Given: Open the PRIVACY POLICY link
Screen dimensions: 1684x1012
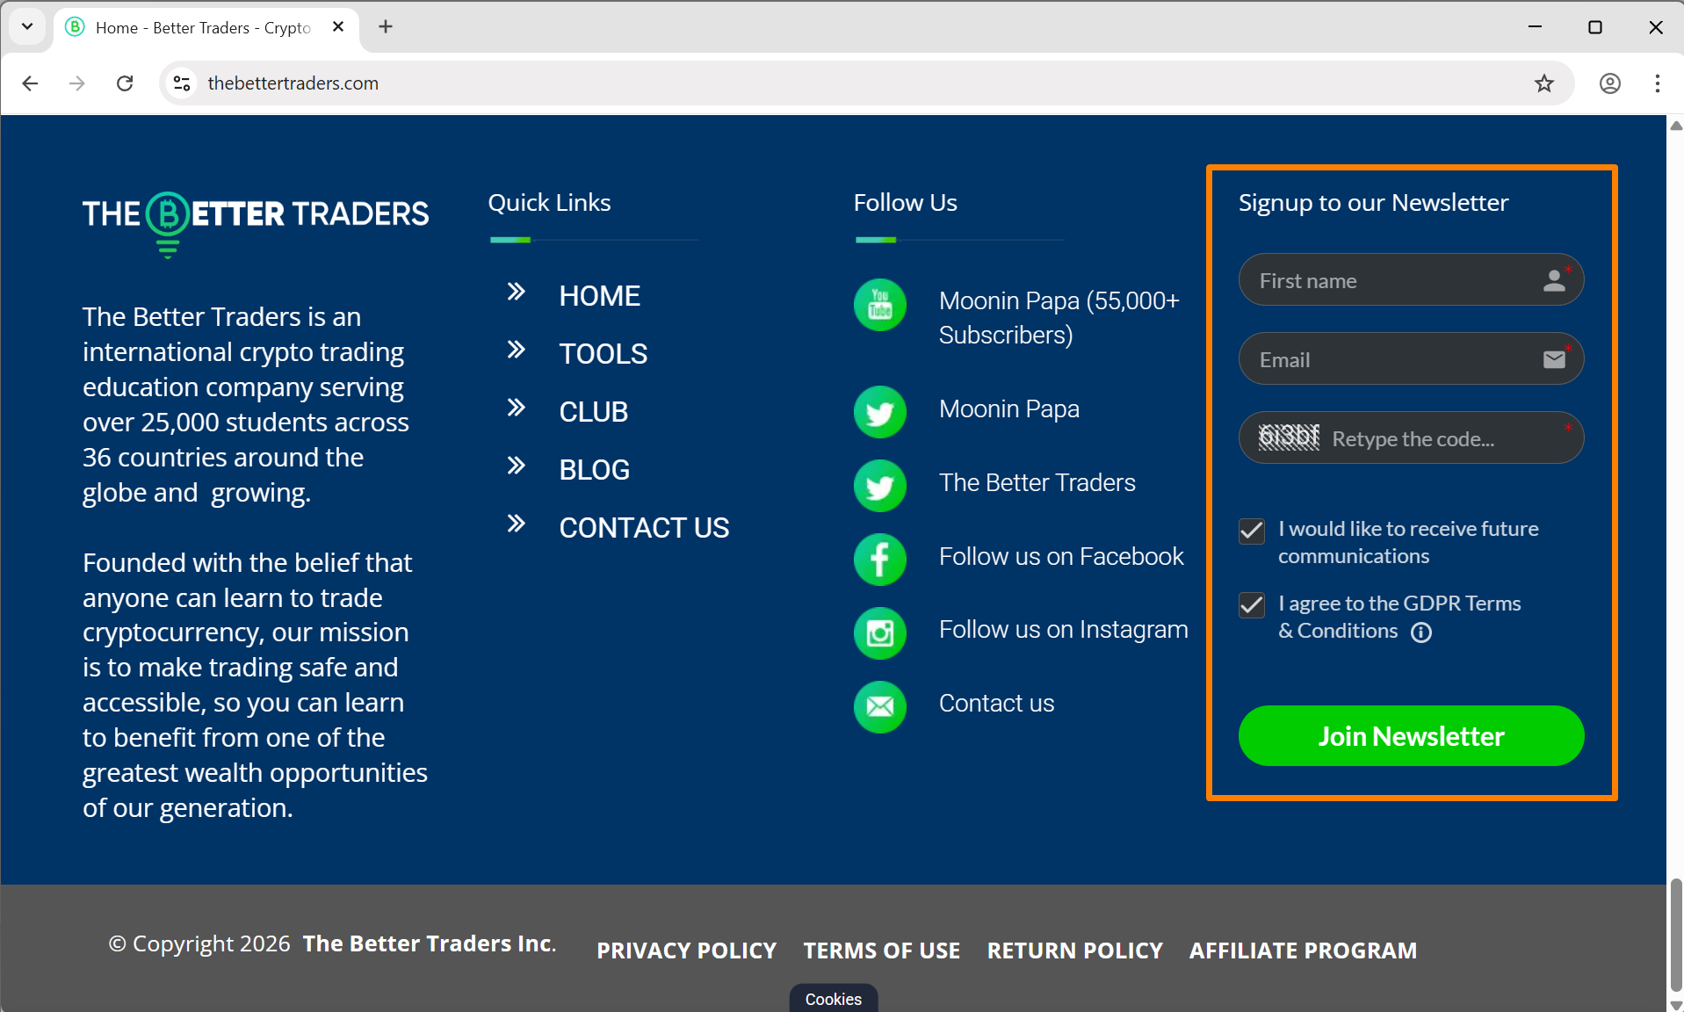Looking at the screenshot, I should coord(686,950).
